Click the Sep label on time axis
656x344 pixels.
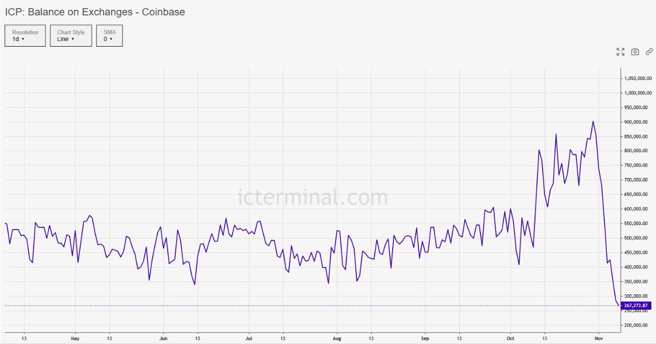pos(425,338)
